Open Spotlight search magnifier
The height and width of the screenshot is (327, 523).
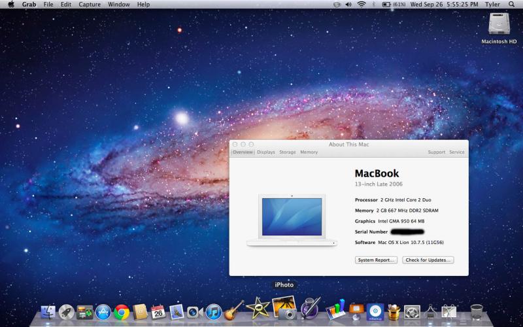coord(511,5)
